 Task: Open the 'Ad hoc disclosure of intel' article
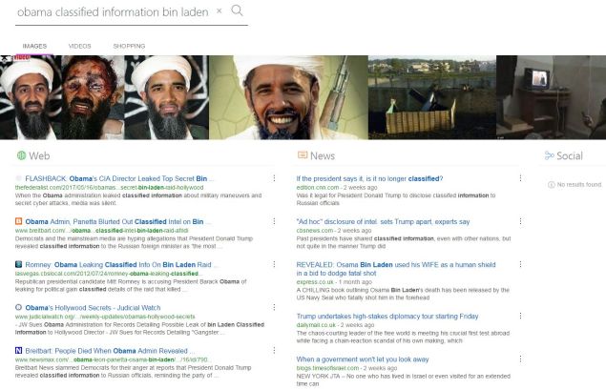(383, 221)
